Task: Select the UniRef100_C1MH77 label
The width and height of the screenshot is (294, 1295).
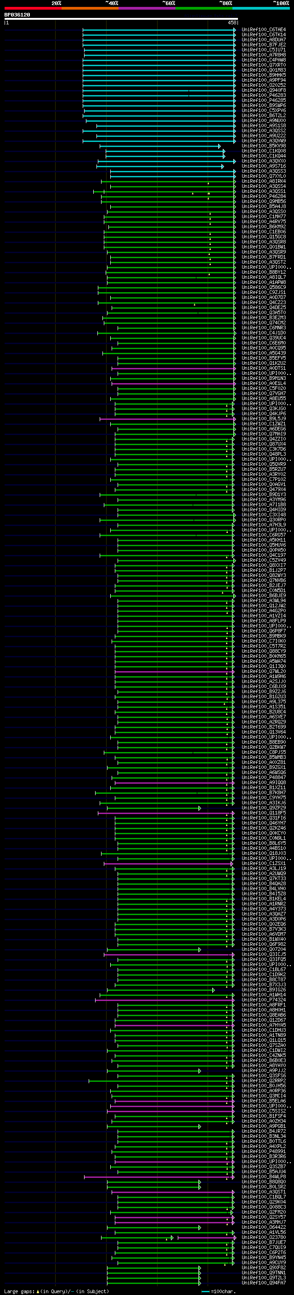Action: click(263, 217)
